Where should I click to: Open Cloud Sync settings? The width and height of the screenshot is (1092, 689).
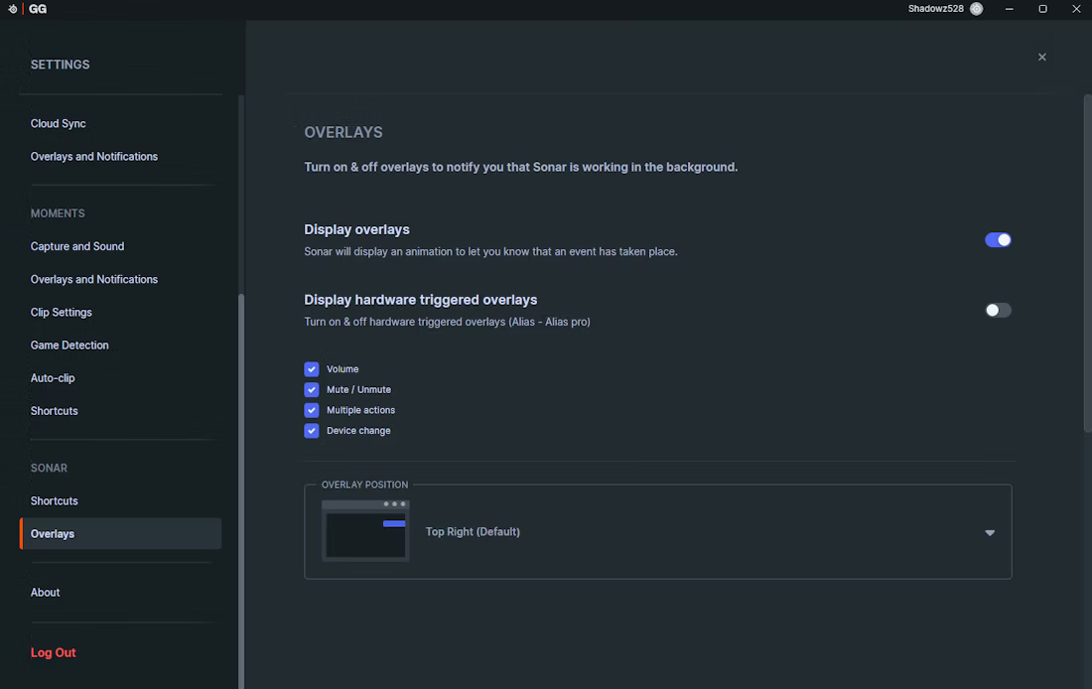click(x=59, y=123)
